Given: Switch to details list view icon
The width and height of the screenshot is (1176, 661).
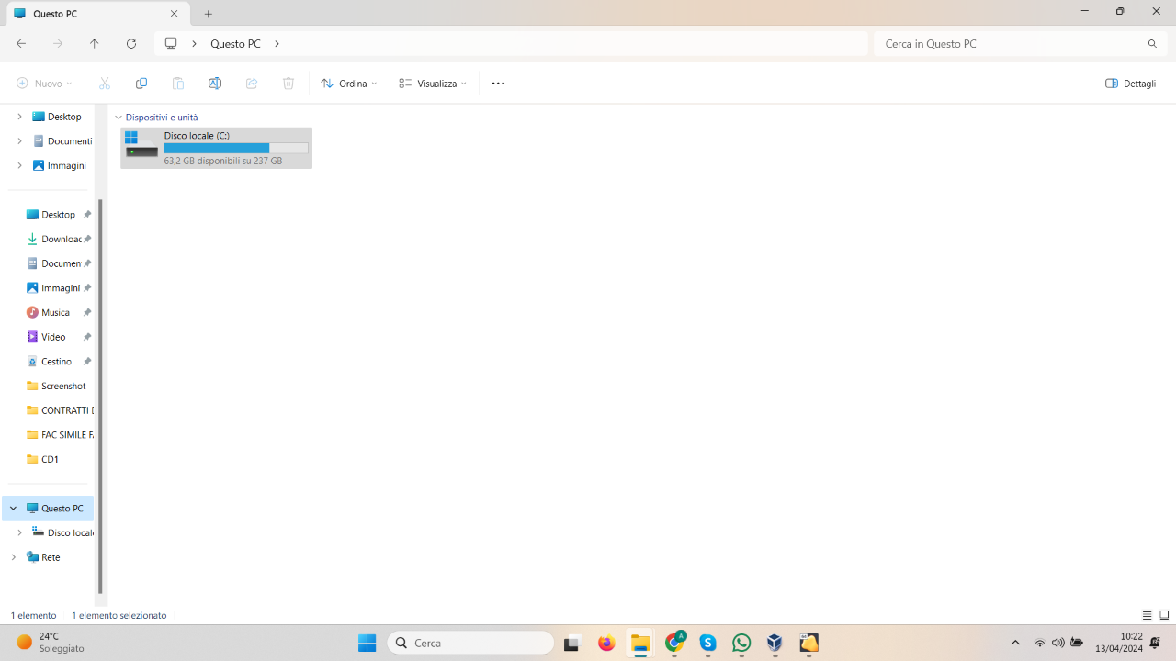Looking at the screenshot, I should 1147,615.
